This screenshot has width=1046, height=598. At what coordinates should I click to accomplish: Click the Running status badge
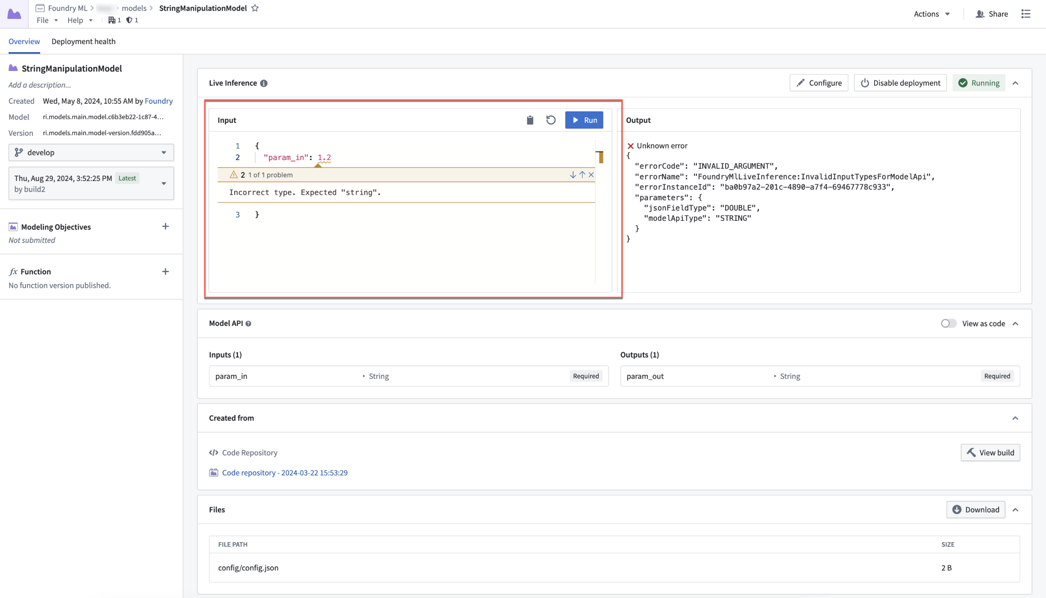pyautogui.click(x=979, y=83)
